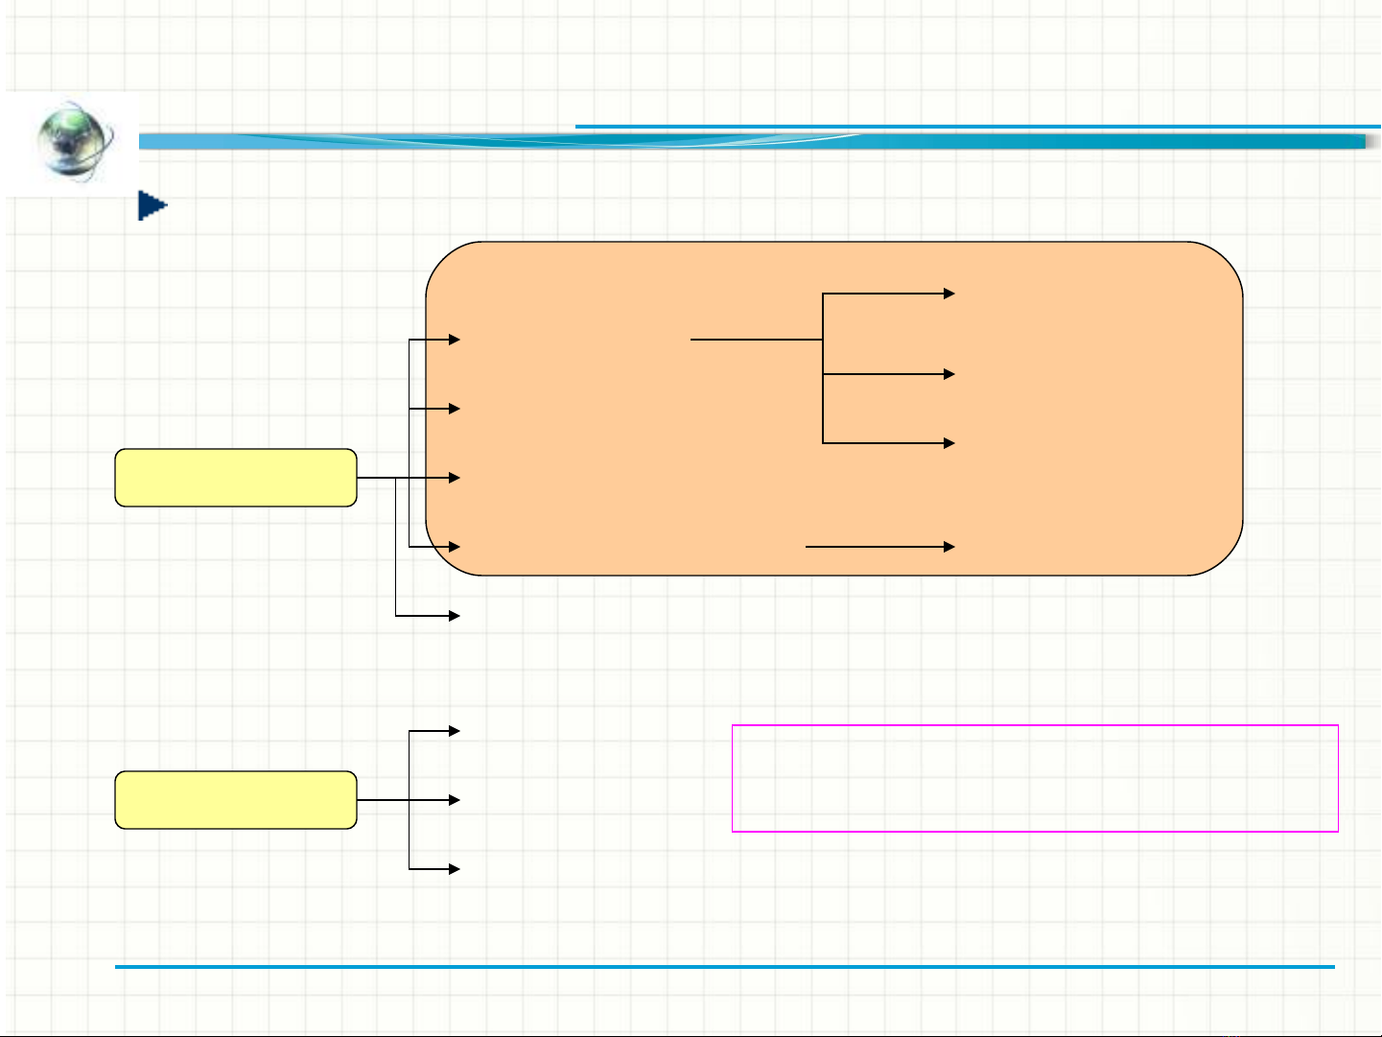Select the top arrowhead from the lower yellow box

click(x=454, y=731)
